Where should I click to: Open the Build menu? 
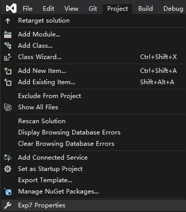point(145,9)
